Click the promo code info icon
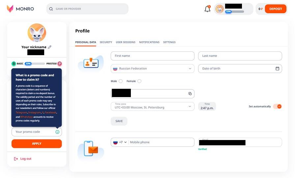 point(57,132)
